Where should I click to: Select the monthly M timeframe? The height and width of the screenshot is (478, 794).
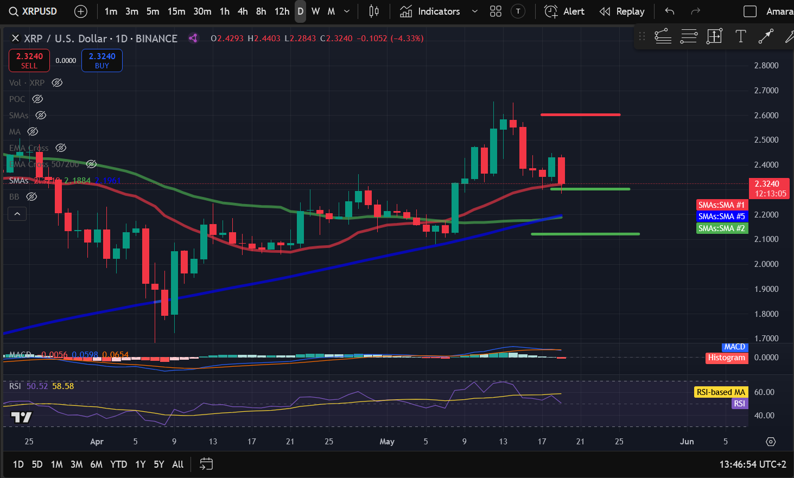(x=331, y=11)
